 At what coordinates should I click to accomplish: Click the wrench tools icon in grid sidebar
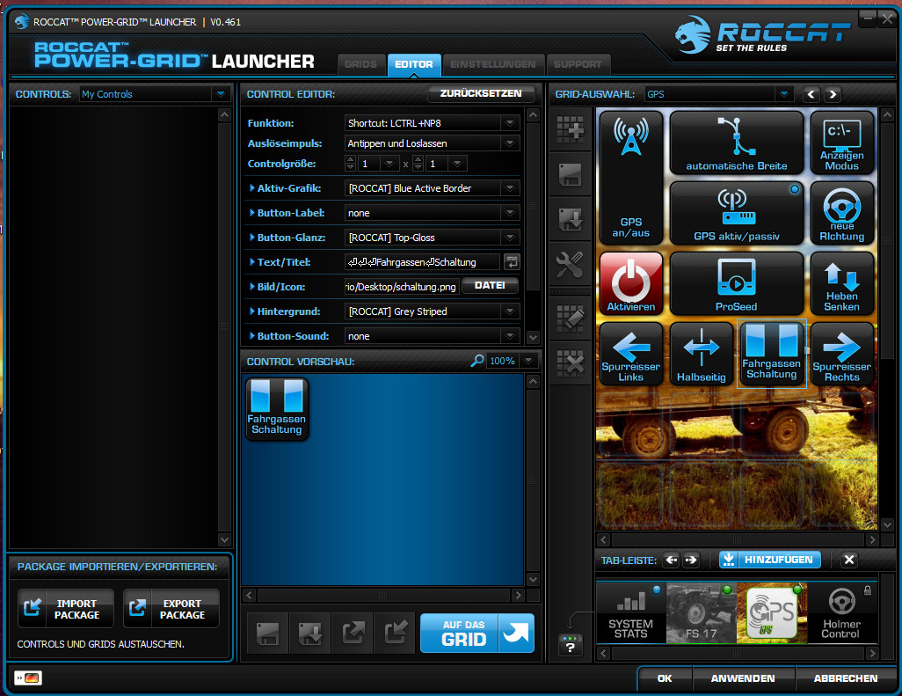point(570,264)
